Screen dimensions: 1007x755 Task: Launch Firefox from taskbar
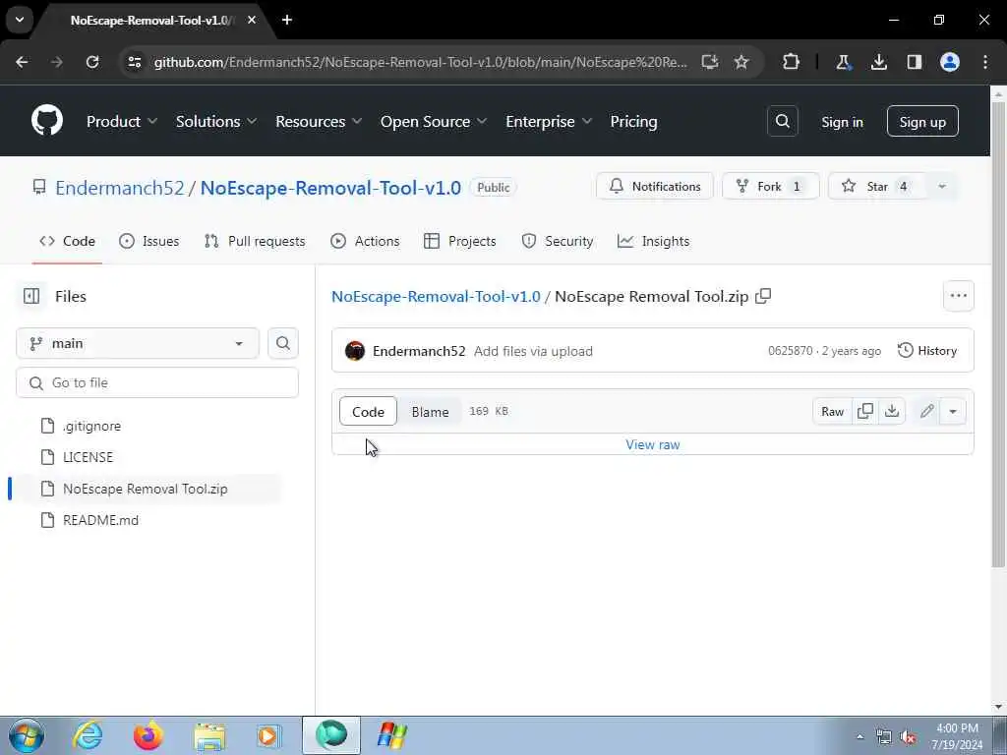click(x=148, y=735)
